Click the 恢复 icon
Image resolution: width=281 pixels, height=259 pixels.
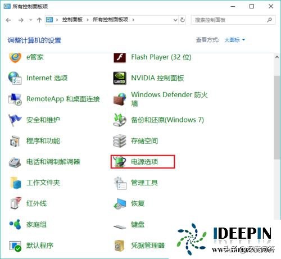point(120,204)
